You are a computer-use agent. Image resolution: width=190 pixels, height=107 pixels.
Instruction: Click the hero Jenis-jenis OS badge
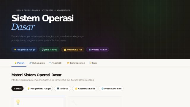[x=49, y=50]
